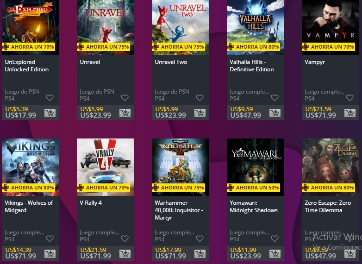The width and height of the screenshot is (362, 264).
Task: Add V-Rally 4 to the cart
Action: 125,254
